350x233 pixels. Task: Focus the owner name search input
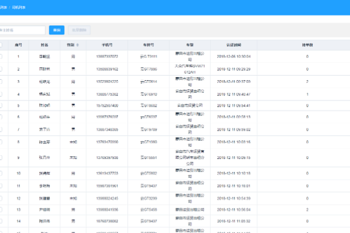click(21, 30)
